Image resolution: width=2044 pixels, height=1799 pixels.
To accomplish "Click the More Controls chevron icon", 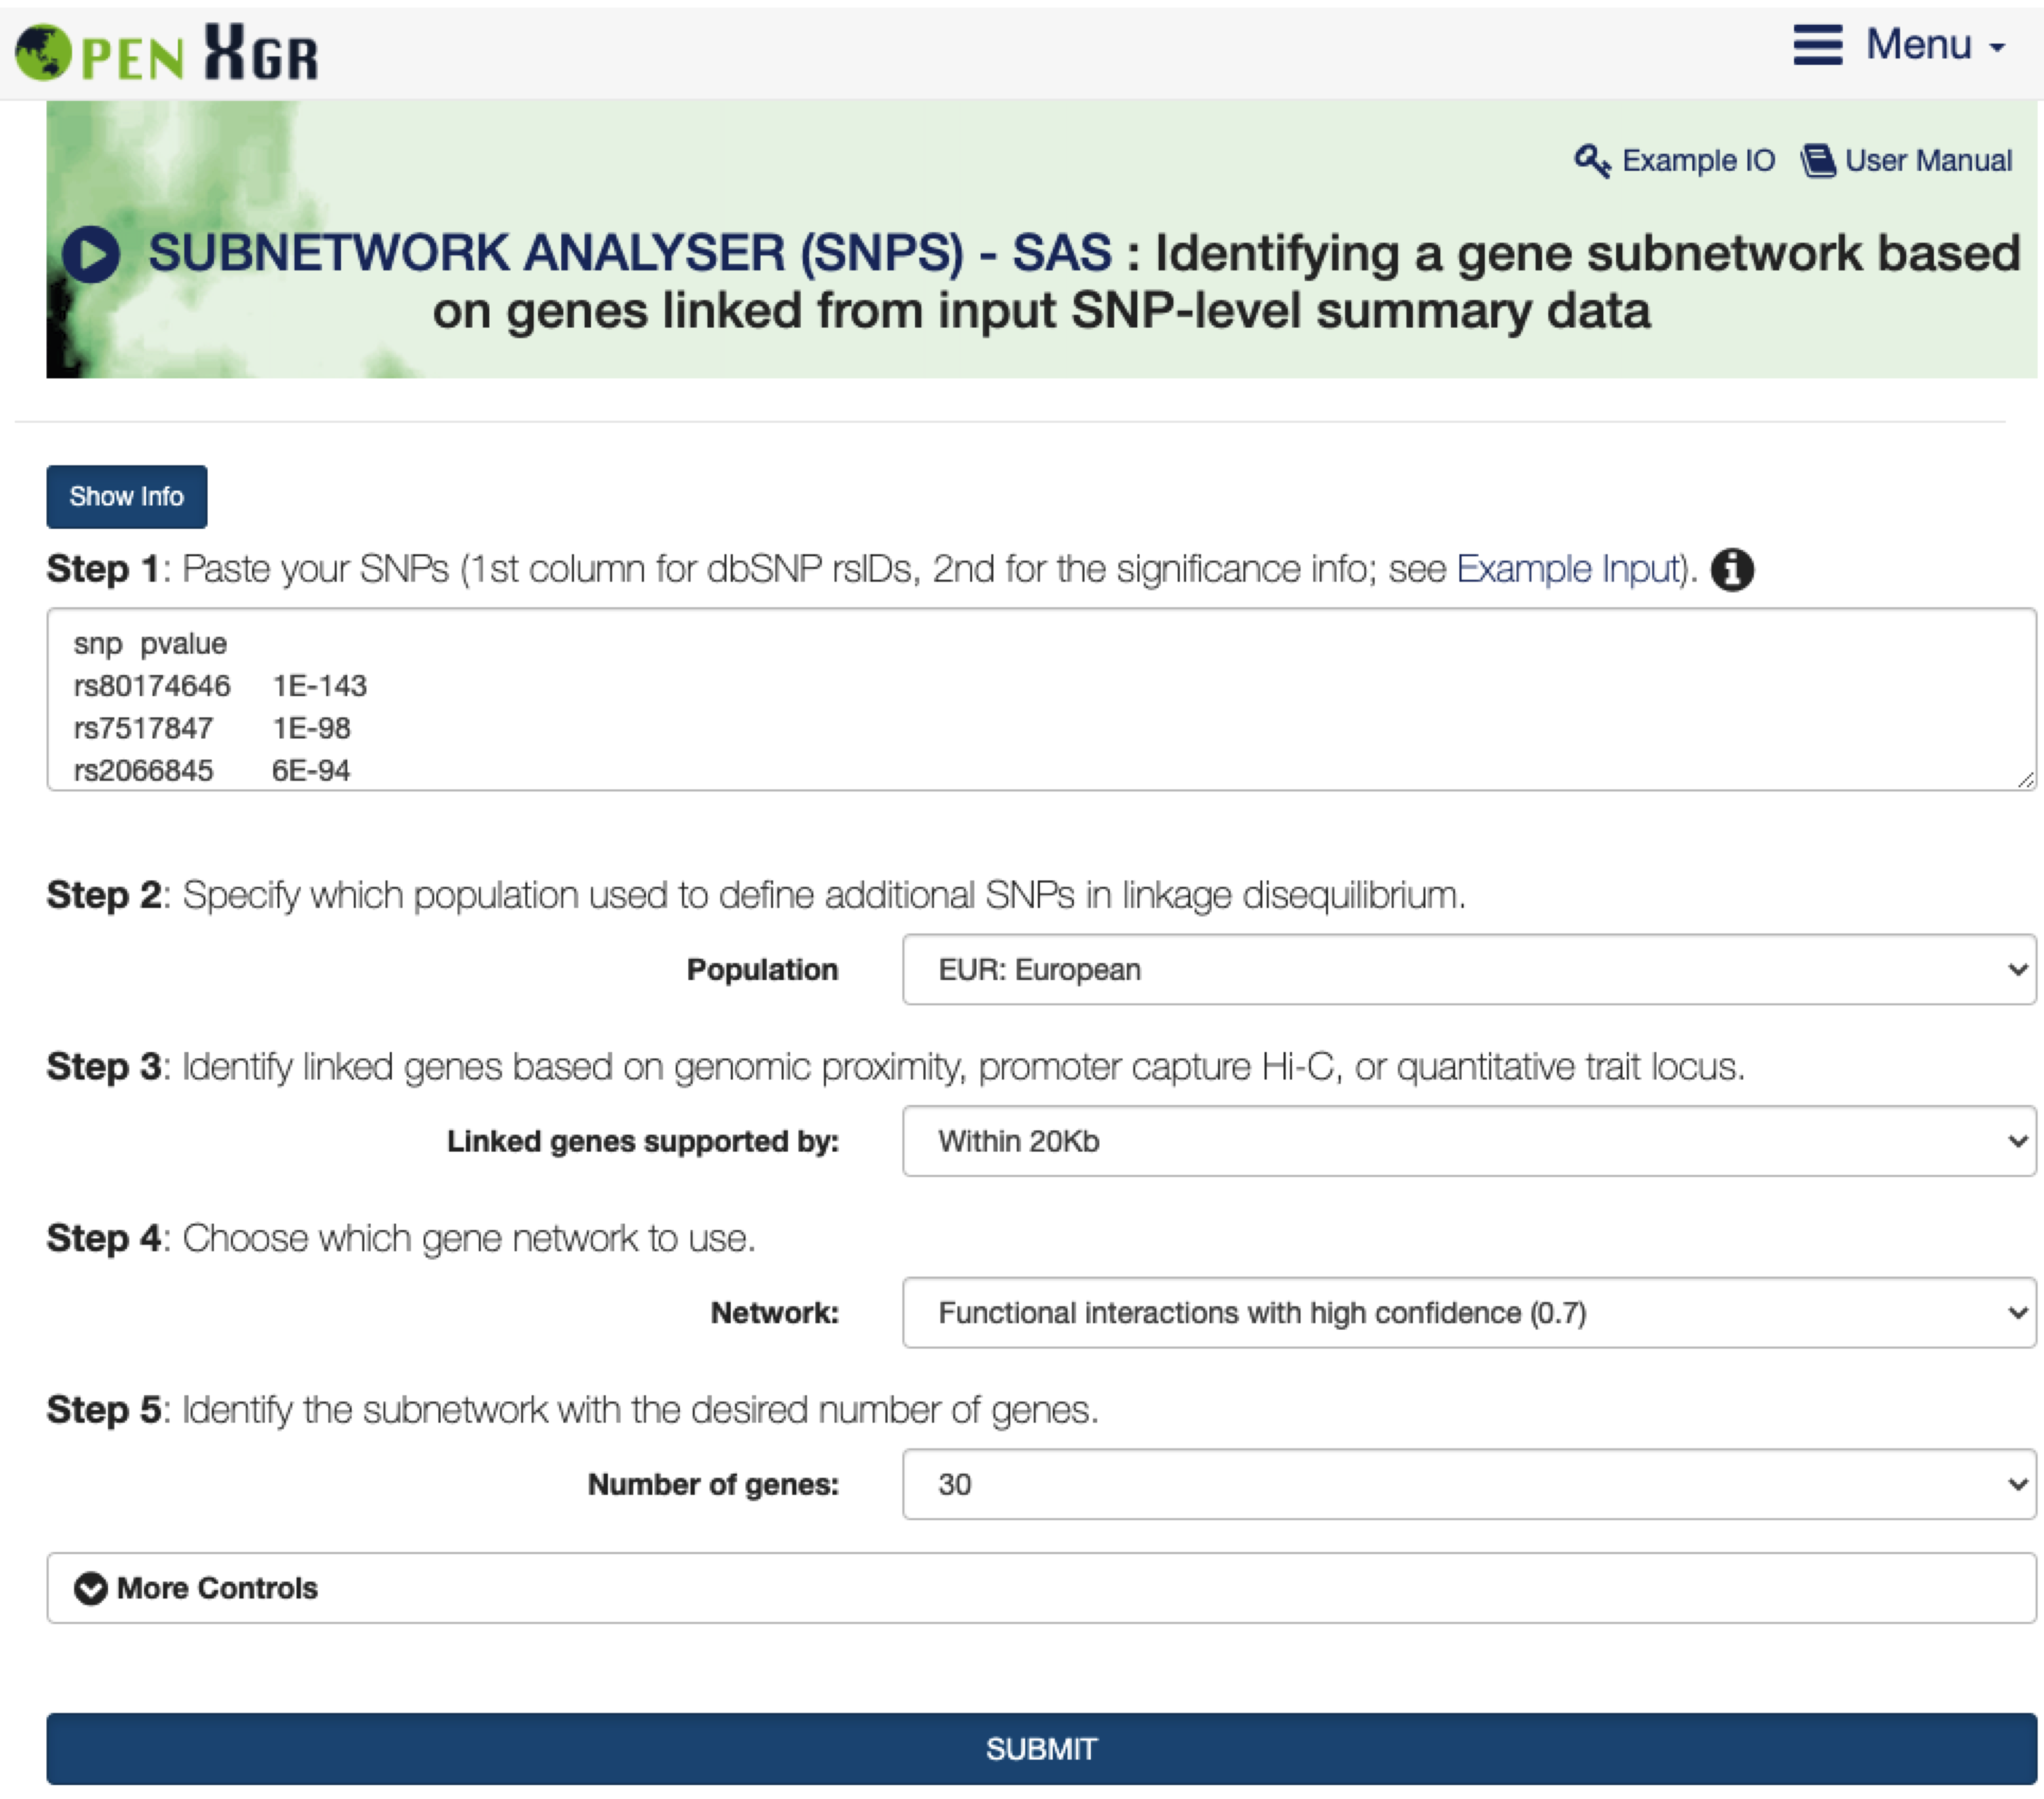I will [91, 1588].
